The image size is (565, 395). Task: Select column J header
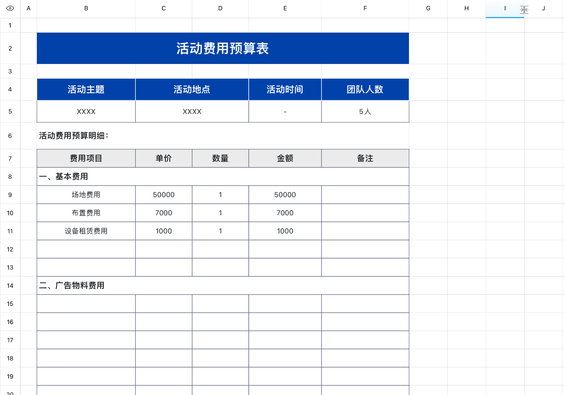[544, 8]
